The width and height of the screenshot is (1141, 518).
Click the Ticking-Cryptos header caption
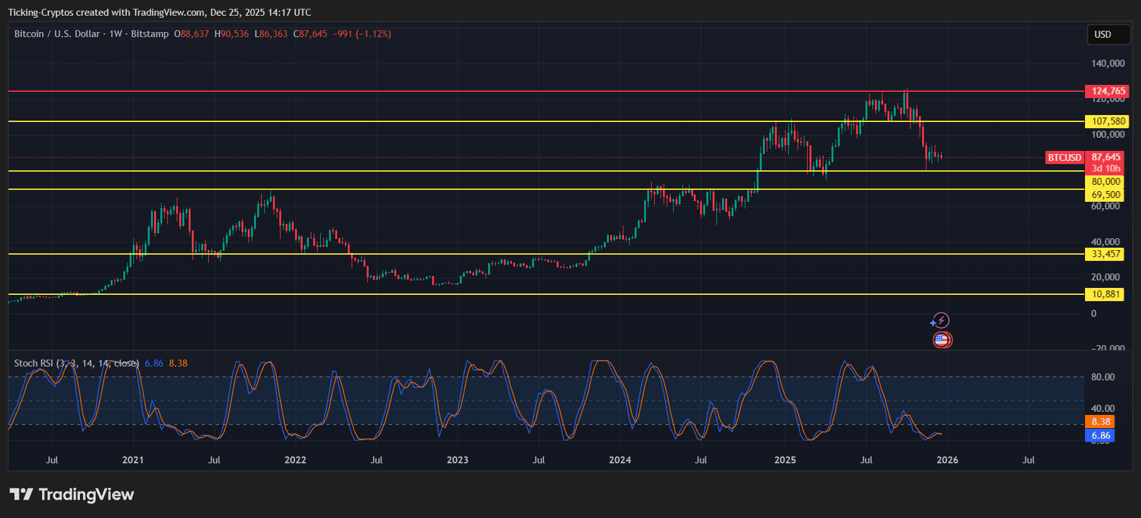pyautogui.click(x=159, y=13)
